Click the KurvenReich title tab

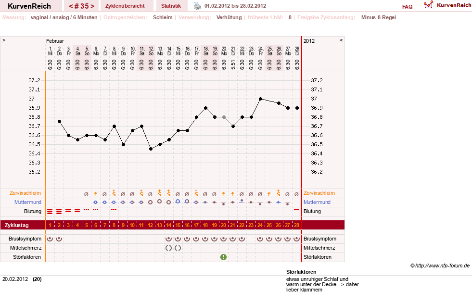(29, 6)
